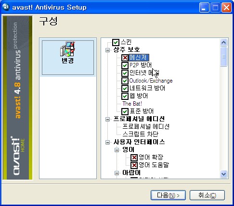This screenshot has width=234, height=206.
Task: Select the 메신저 label text
Action: pyautogui.click(x=139, y=58)
